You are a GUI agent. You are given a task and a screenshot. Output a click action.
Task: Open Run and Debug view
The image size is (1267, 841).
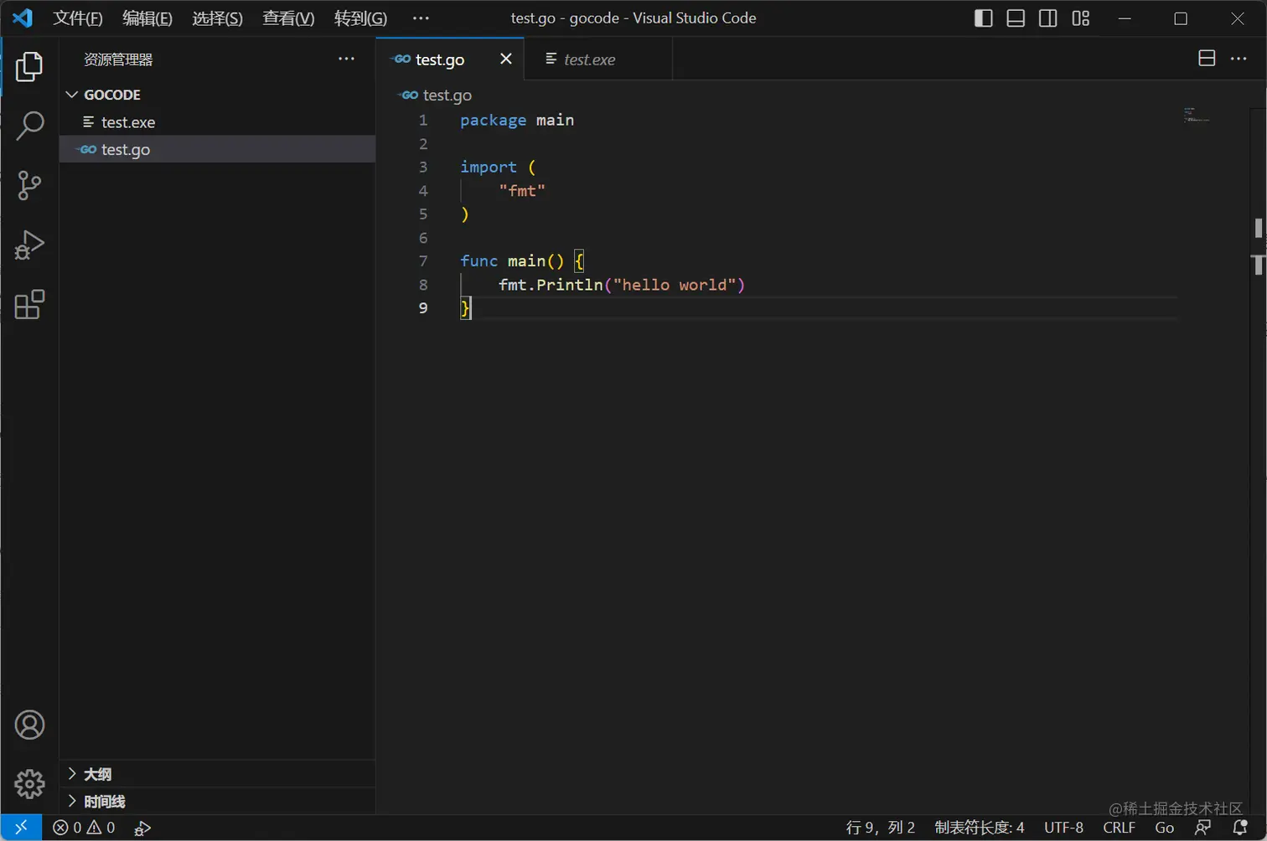click(29, 245)
